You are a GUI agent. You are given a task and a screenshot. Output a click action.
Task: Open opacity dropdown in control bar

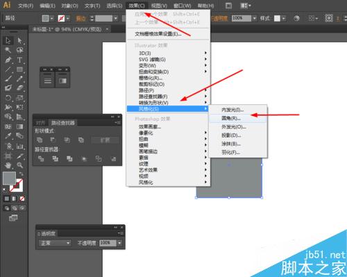[x=255, y=18]
